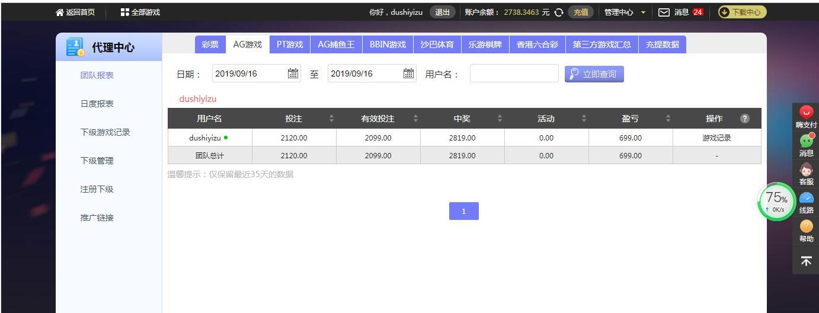Click the 线路 speed gauge icon
This screenshot has height=313, width=819.
tap(806, 197)
